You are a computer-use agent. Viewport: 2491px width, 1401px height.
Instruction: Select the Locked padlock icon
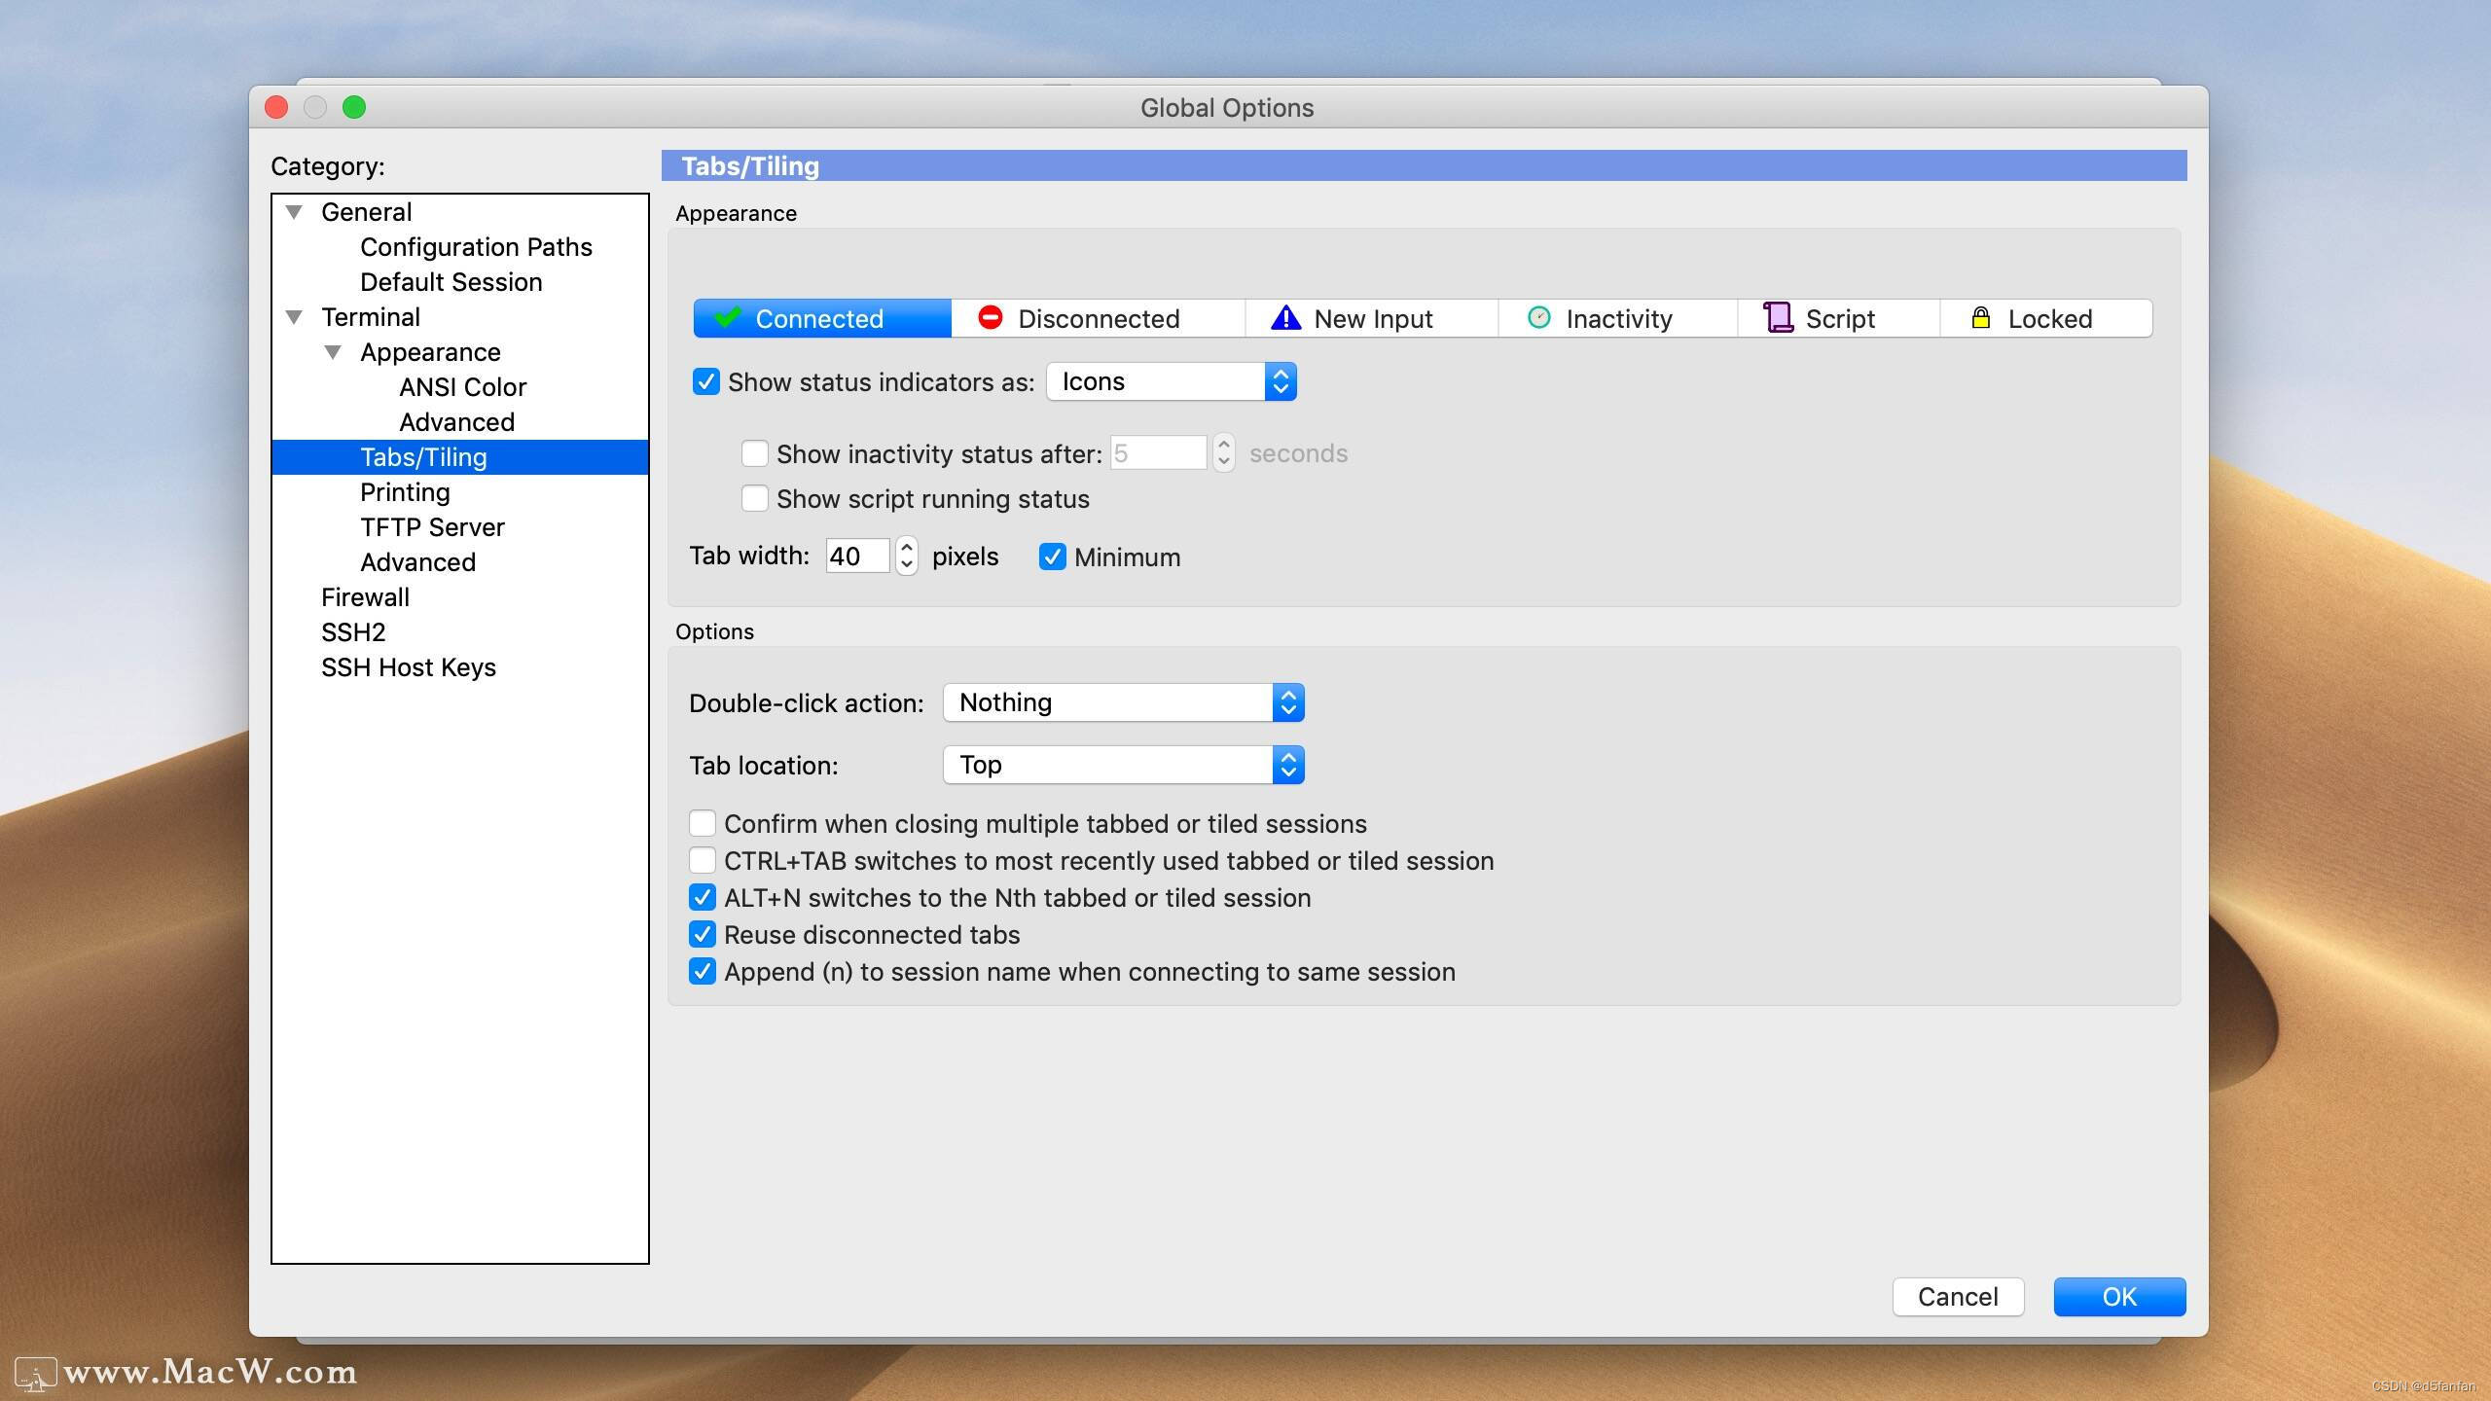tap(1981, 317)
